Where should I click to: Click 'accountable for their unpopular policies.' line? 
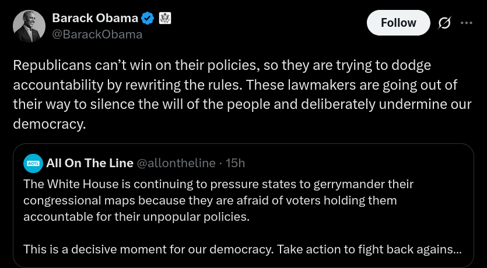(136, 217)
